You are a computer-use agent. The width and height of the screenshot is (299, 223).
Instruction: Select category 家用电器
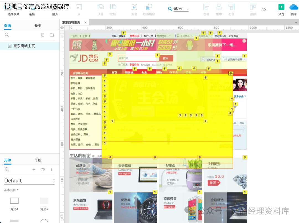click(75, 83)
